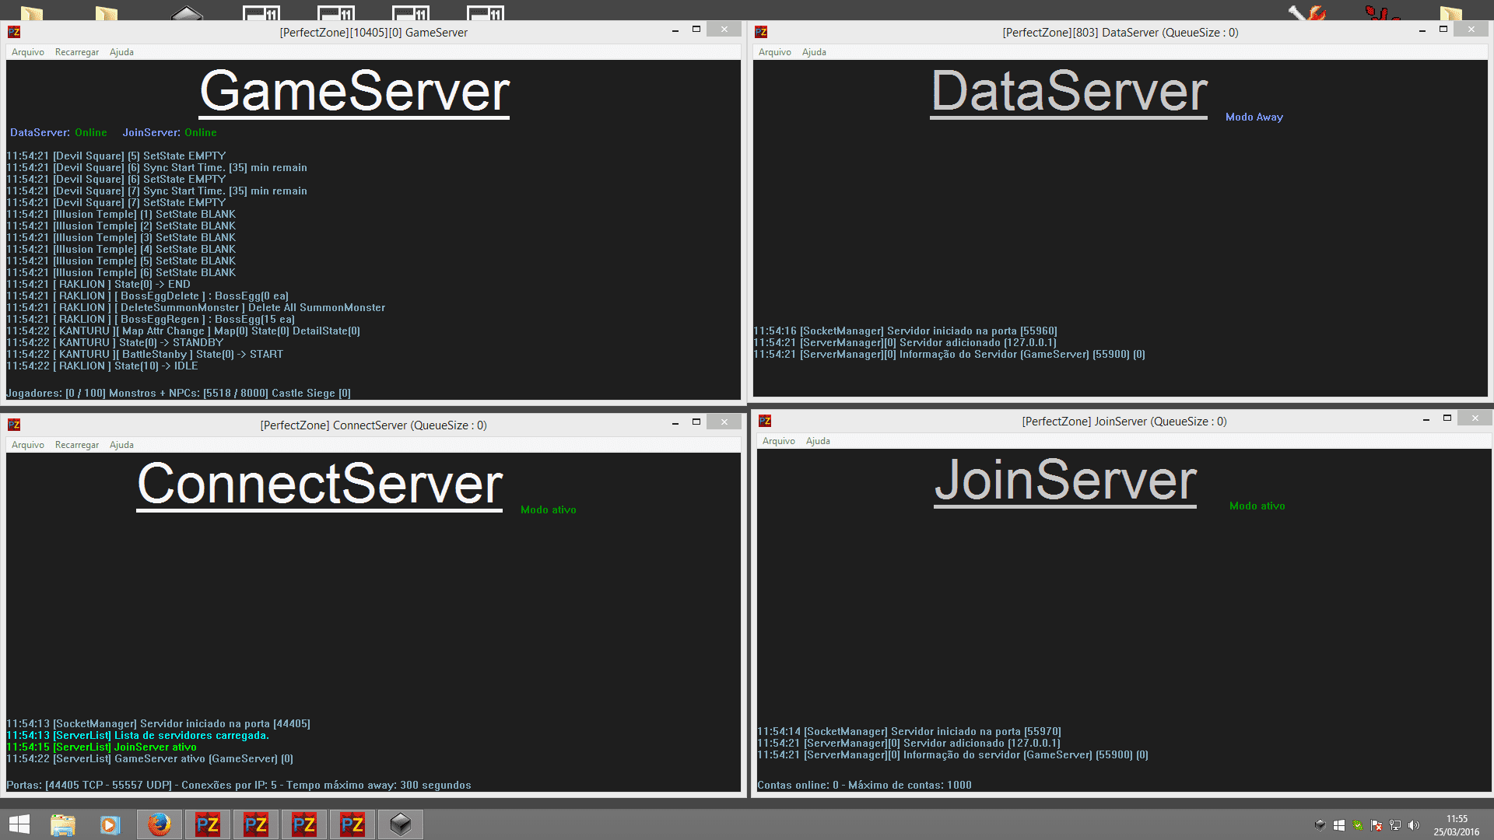This screenshot has height=840, width=1494.
Task: Select 'RAKLION ] State[10] -> IDLE' log line
Action: click(102, 366)
